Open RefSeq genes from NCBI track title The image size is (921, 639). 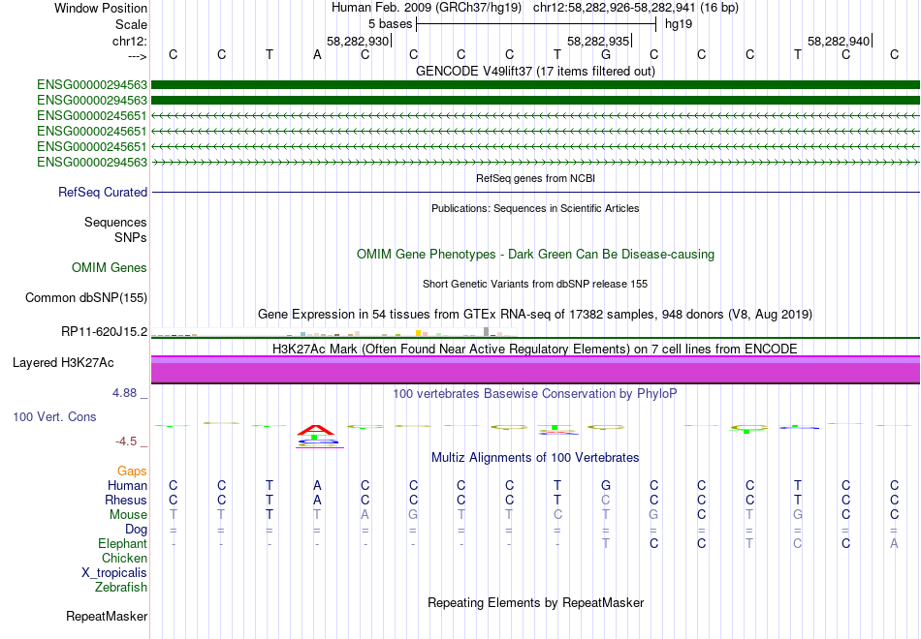click(x=535, y=178)
